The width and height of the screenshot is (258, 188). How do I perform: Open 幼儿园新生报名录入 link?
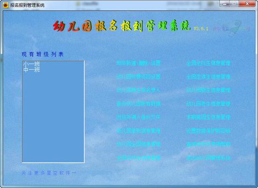tap(138, 90)
